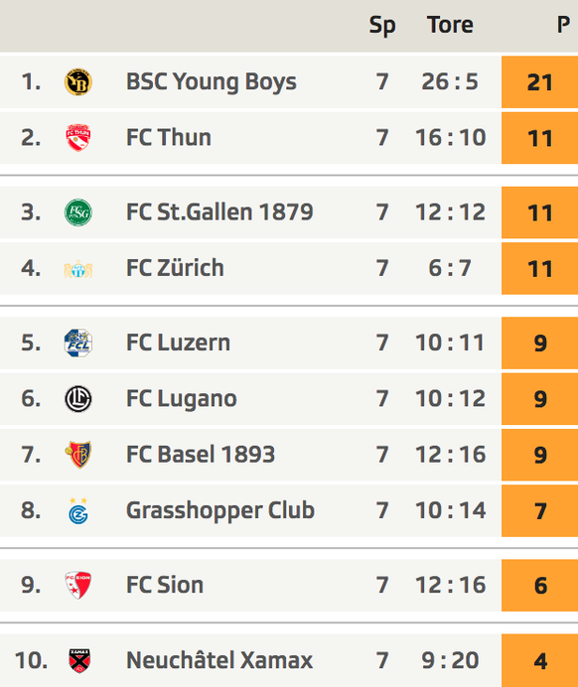Open the FC Basel 1893 team link

201,455
